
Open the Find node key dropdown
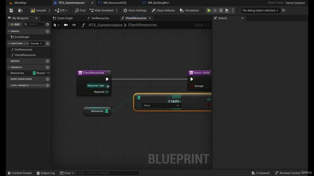[161, 106]
